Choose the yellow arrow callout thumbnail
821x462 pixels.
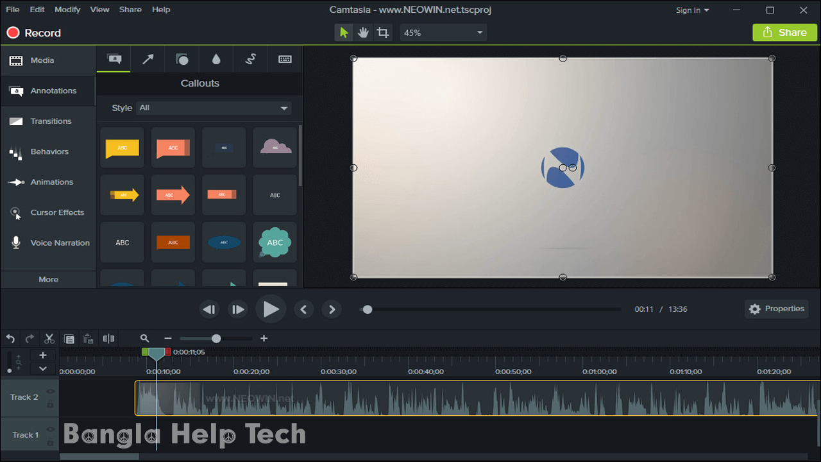(123, 195)
